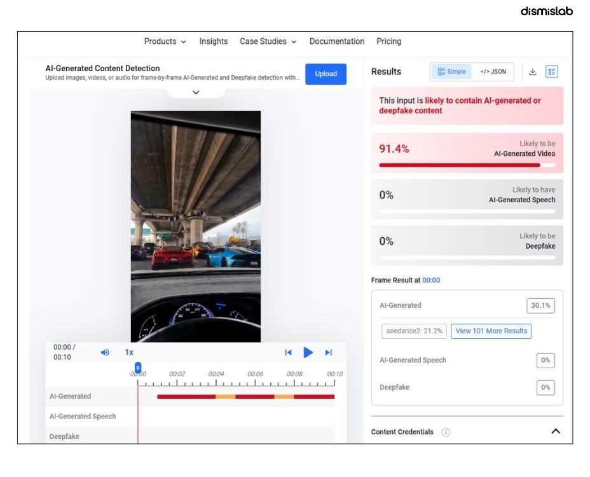The width and height of the screenshot is (590, 477).
Task: Click the 0% Likely to be Deepfake card
Action: pos(467,245)
